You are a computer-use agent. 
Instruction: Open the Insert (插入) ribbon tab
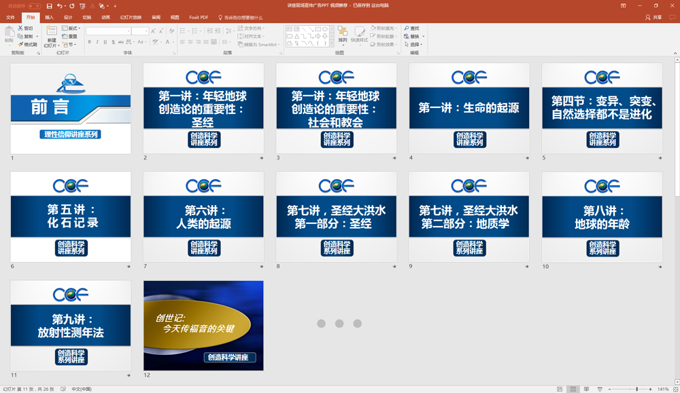coord(50,18)
